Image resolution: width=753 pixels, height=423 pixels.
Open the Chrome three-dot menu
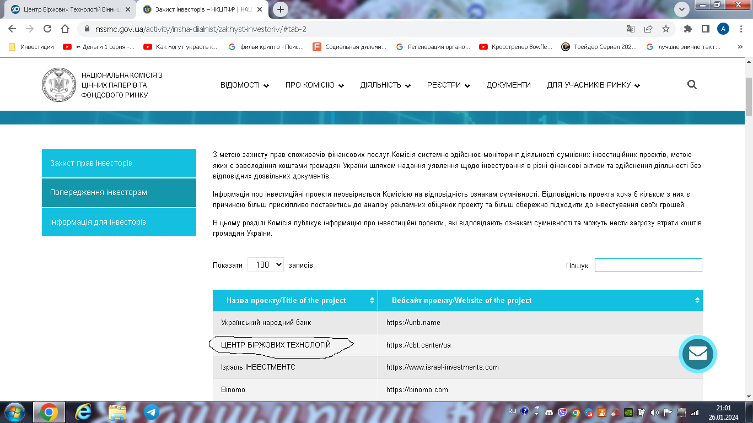tap(741, 29)
